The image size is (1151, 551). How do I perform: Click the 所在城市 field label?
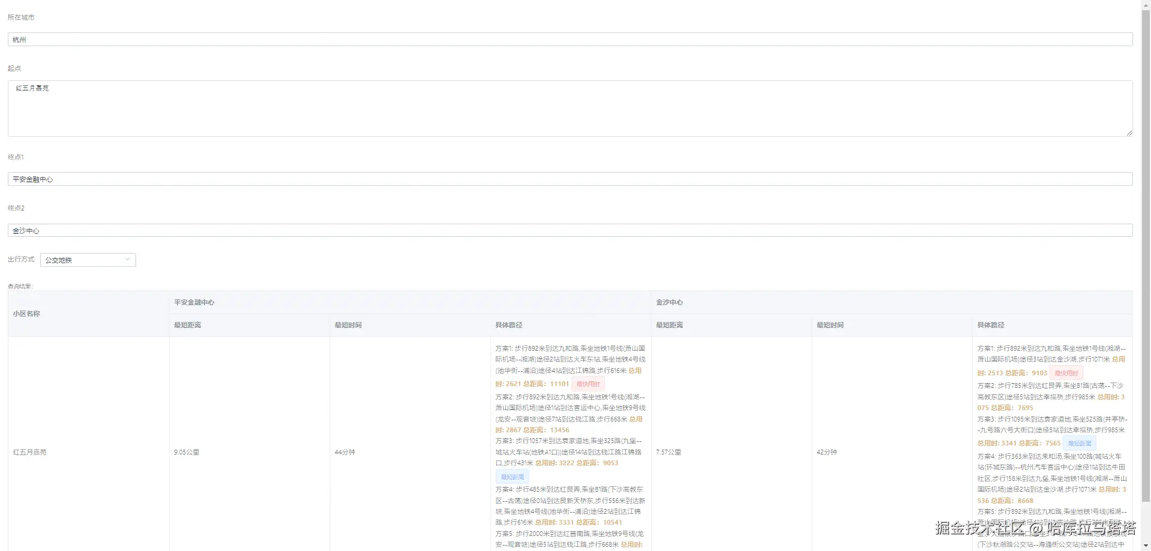21,17
